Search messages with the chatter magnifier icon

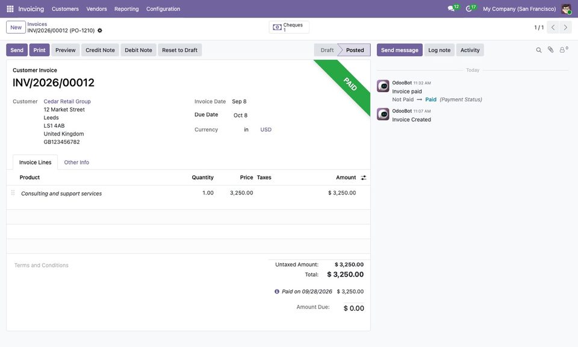pos(538,50)
